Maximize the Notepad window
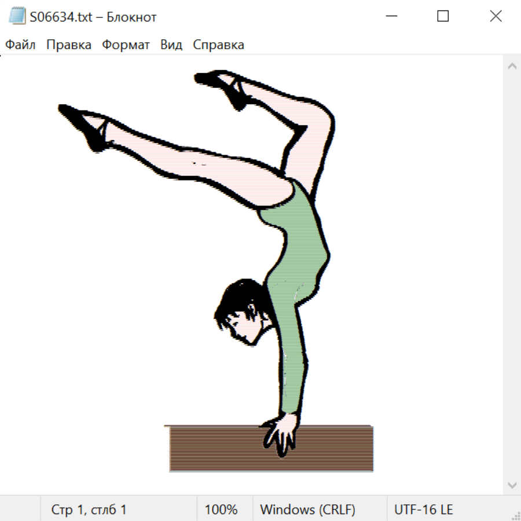Screen dimensions: 521x521 pos(443,16)
